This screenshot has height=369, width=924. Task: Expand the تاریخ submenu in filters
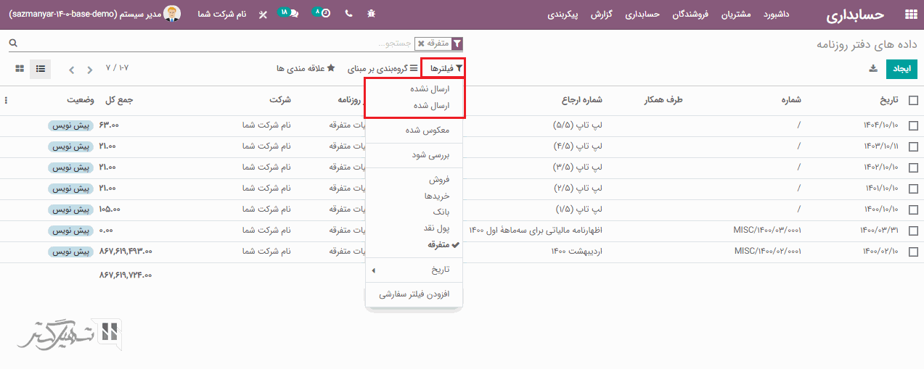tap(414, 270)
